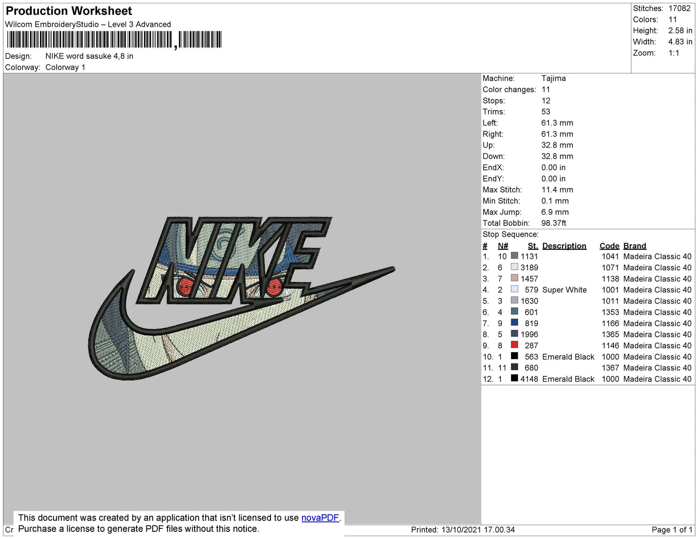Screen dimensions: 698x539
Task: Click the design name NIKE word sasuke
Action: click(89, 56)
